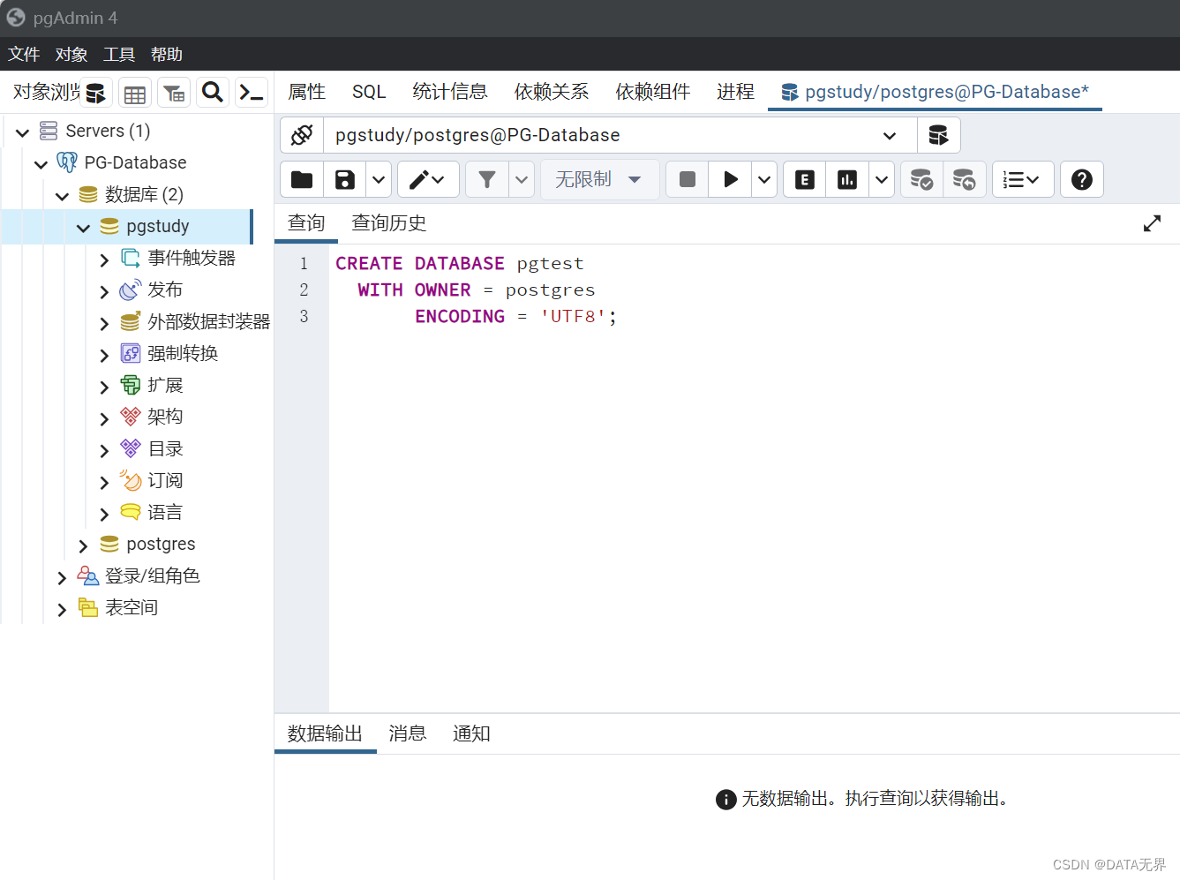Run Explain Analyze chart icon

point(846,179)
